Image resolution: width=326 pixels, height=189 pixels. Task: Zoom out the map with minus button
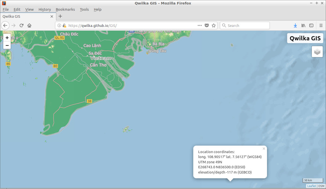(7, 45)
